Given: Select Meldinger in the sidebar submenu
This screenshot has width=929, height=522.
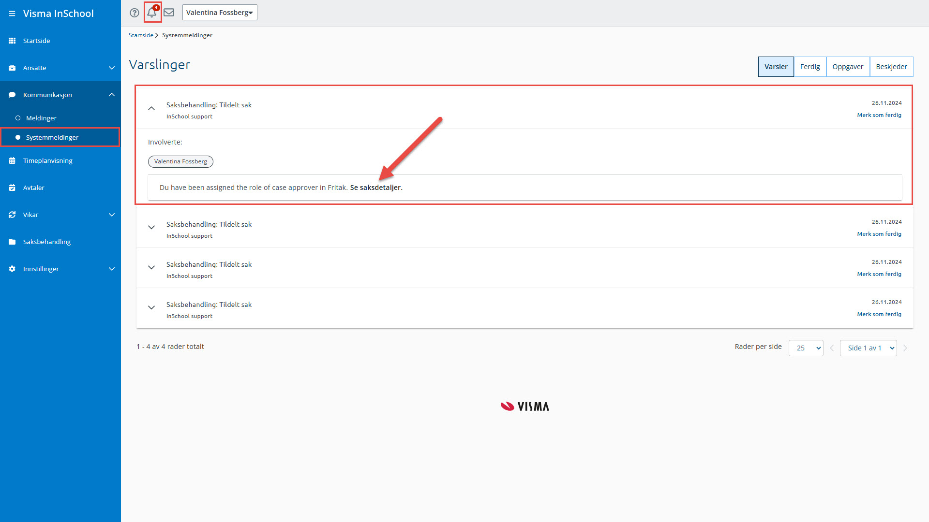Looking at the screenshot, I should [41, 118].
